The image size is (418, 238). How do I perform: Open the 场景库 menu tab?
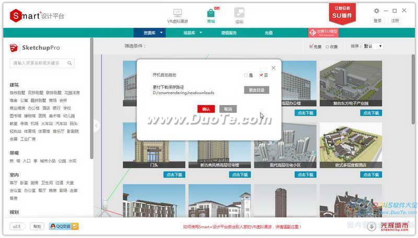tap(189, 33)
